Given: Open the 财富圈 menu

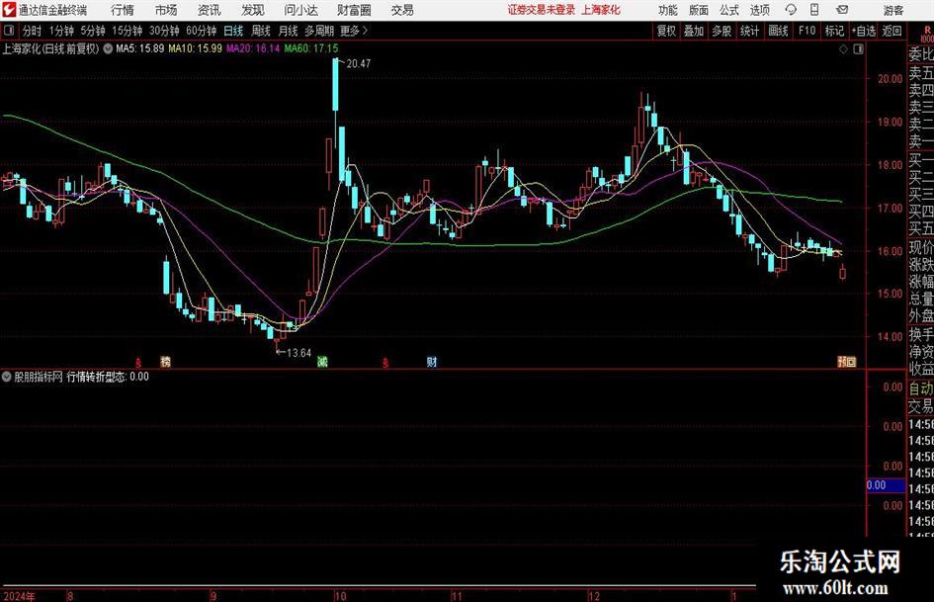Looking at the screenshot, I should [354, 10].
